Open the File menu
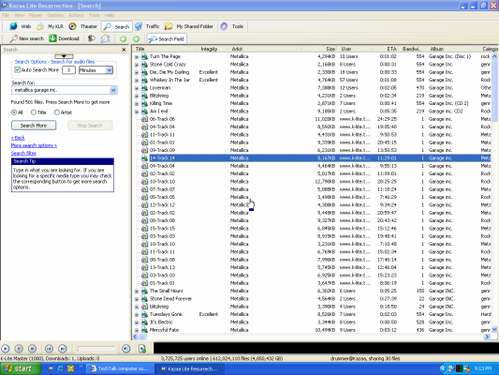Screen dimensions: 499x375 point(6,15)
